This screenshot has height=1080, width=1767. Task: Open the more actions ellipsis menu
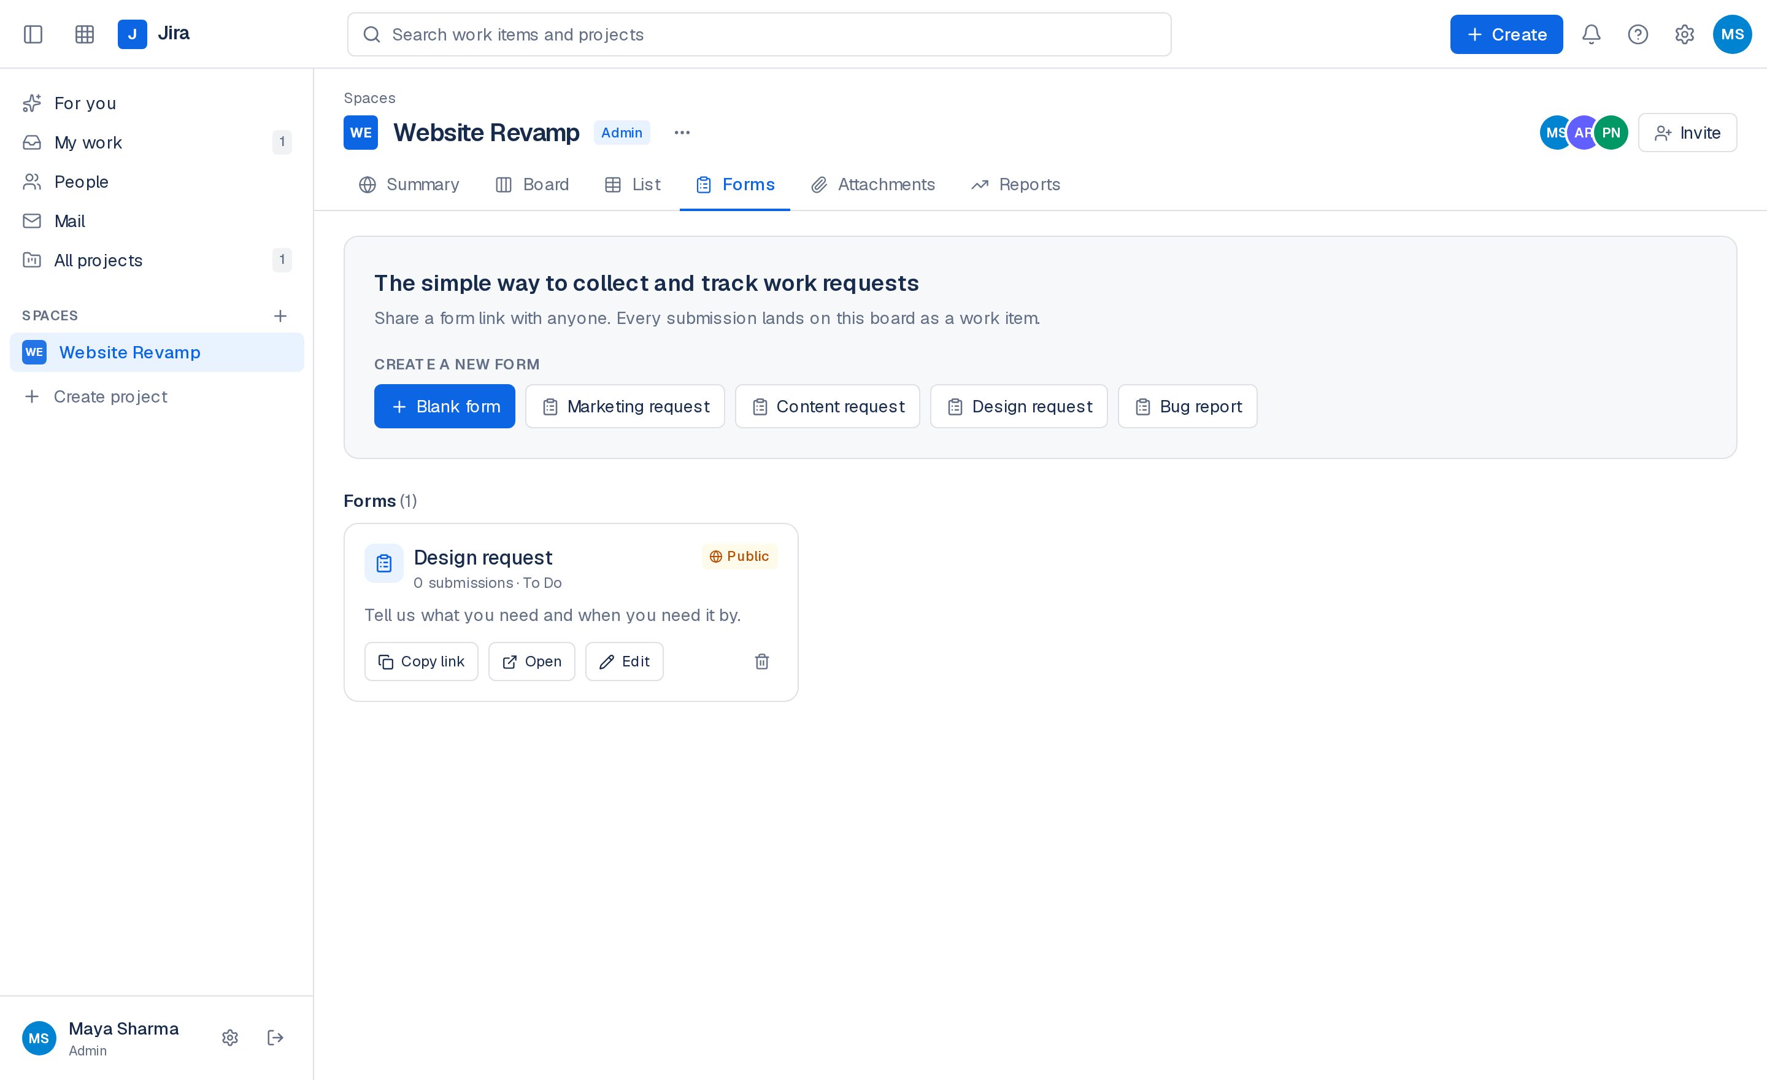[x=682, y=133]
